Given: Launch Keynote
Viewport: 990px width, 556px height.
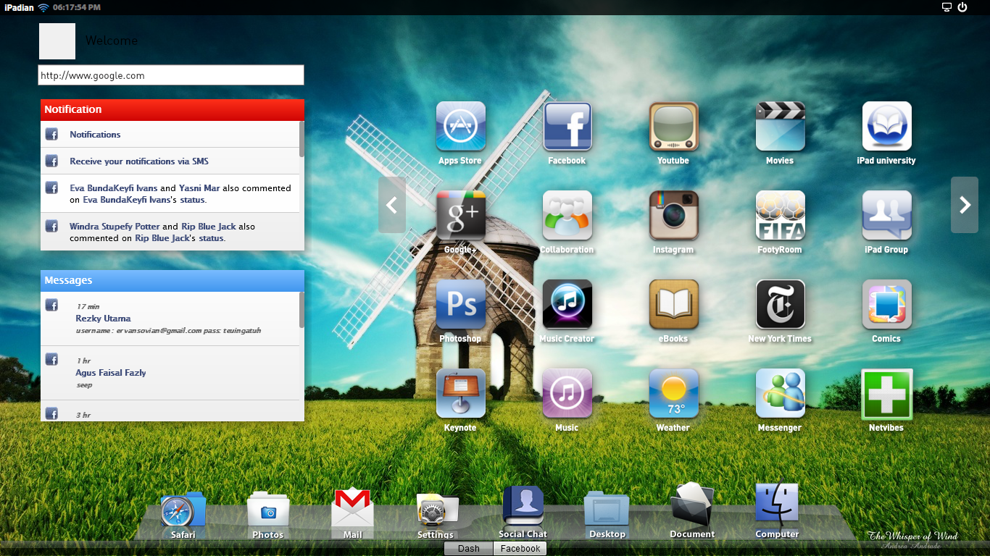Looking at the screenshot, I should pyautogui.click(x=460, y=393).
